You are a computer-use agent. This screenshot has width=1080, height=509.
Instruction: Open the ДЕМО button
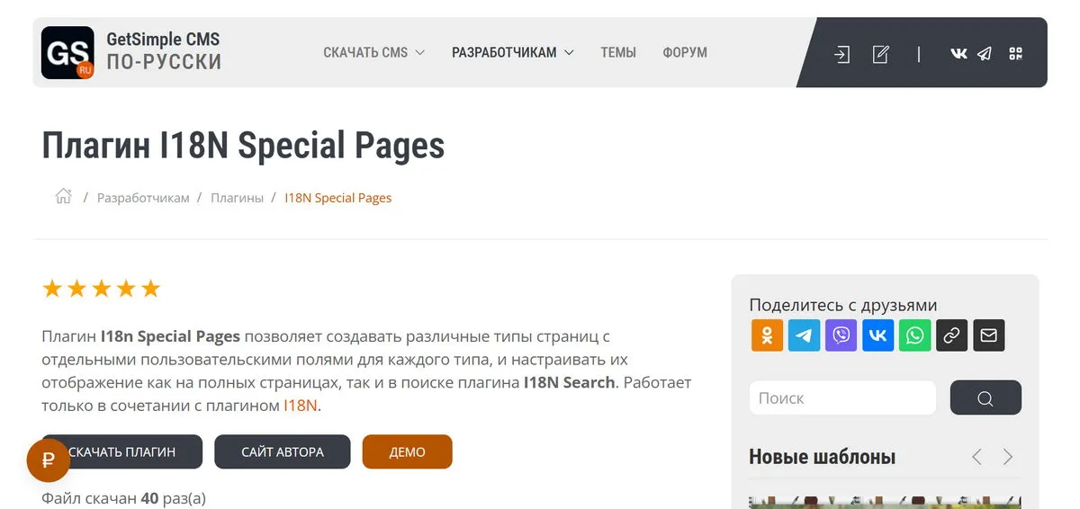407,451
